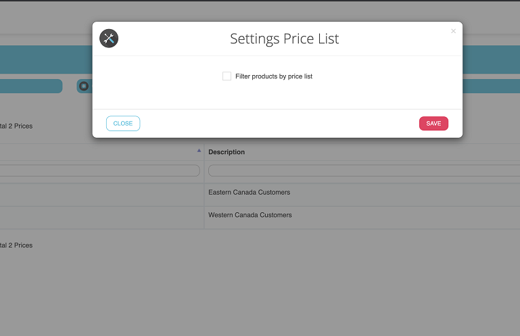Viewport: 520px width, 336px height.
Task: Click the lower "Total 2 Prices" text
Action: tap(16, 245)
